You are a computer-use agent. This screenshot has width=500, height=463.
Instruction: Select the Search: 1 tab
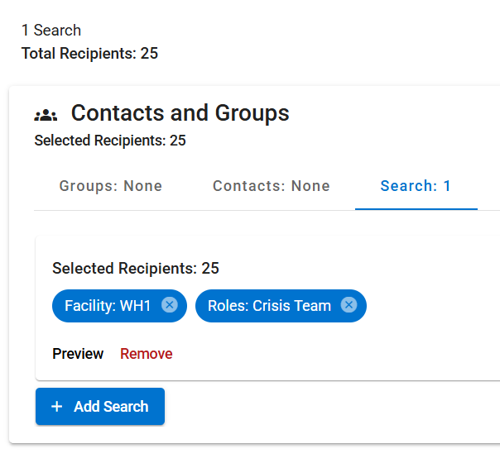click(416, 186)
